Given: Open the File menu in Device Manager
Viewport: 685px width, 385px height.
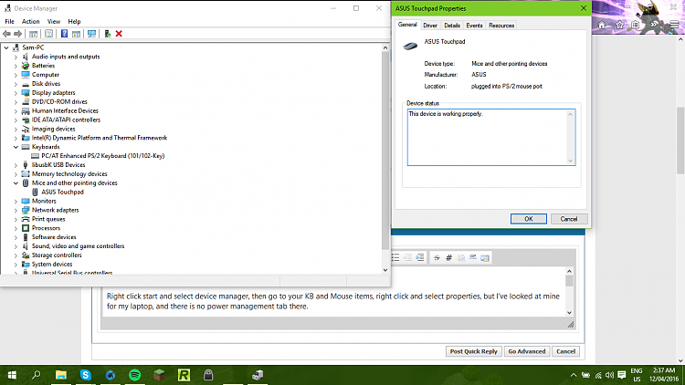Looking at the screenshot, I should point(10,21).
